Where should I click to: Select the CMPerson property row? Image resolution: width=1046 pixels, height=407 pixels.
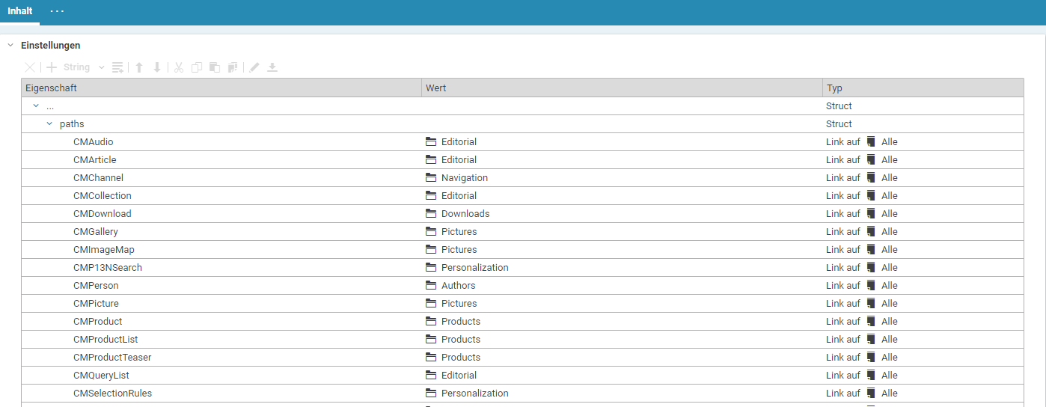pos(96,286)
